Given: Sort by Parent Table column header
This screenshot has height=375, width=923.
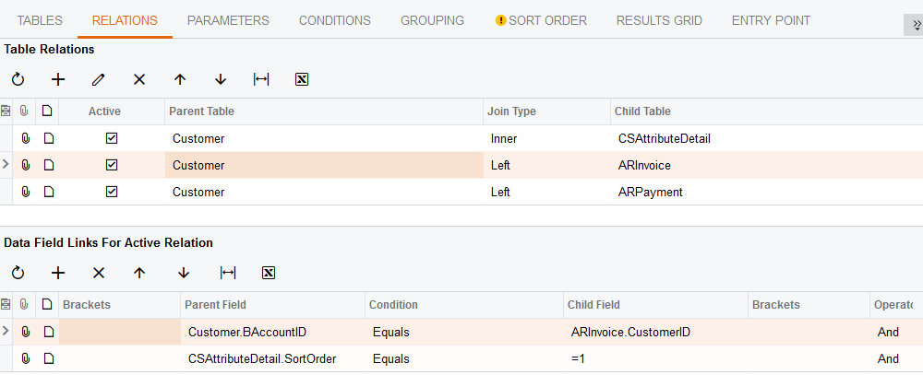Looking at the screenshot, I should [323, 111].
